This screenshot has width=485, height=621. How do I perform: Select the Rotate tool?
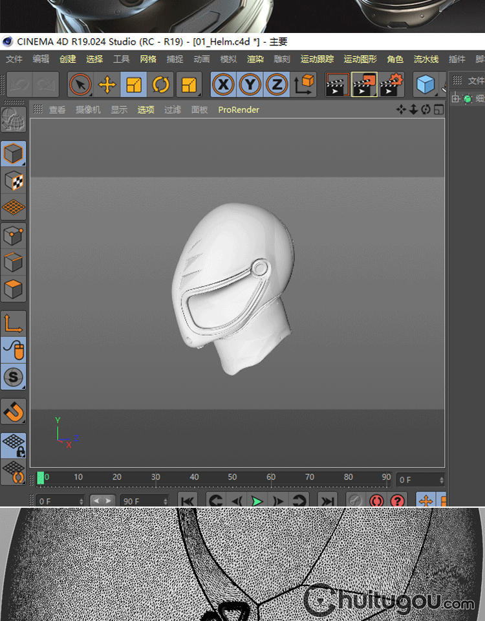coord(160,84)
